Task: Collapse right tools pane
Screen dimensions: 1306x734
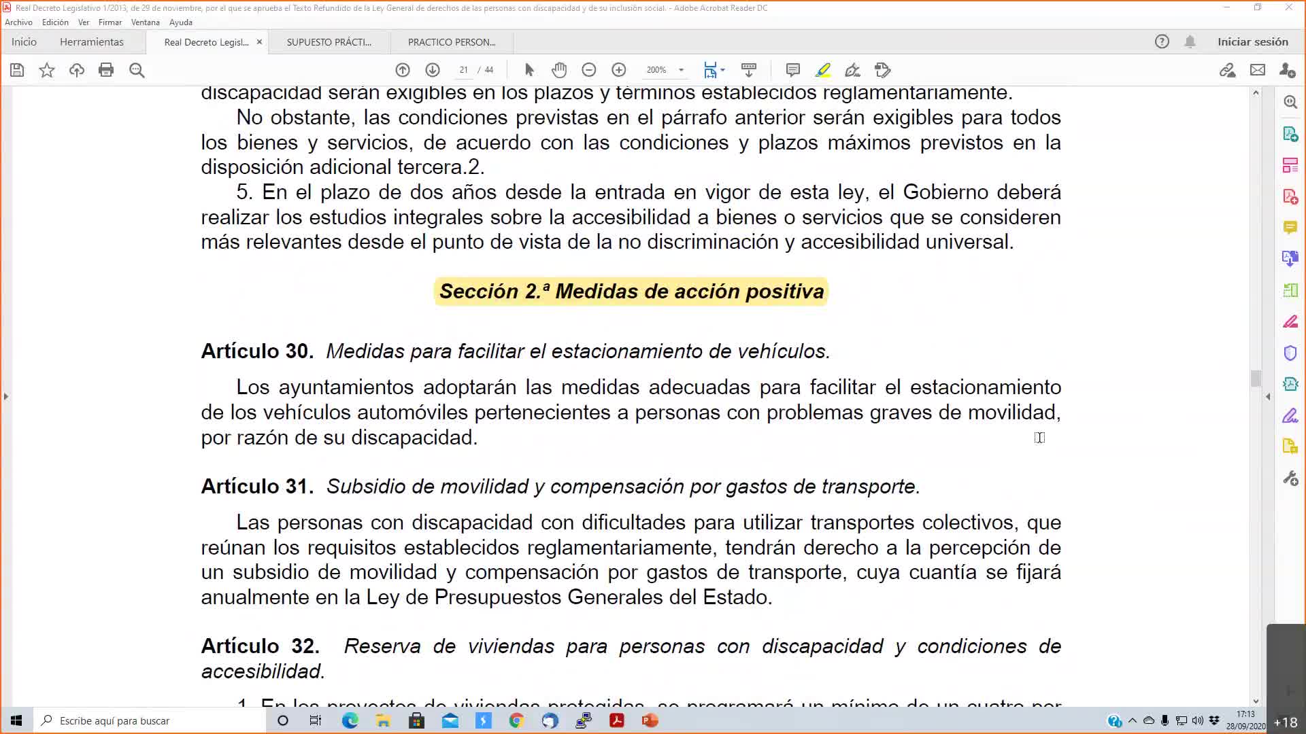Action: (x=1268, y=396)
